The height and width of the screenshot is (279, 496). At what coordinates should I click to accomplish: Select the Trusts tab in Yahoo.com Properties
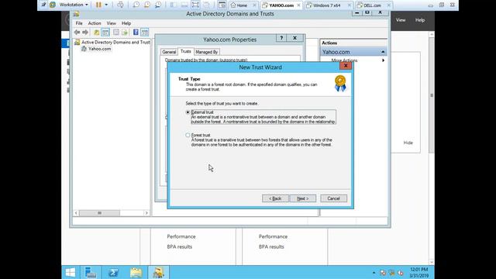coord(186,51)
